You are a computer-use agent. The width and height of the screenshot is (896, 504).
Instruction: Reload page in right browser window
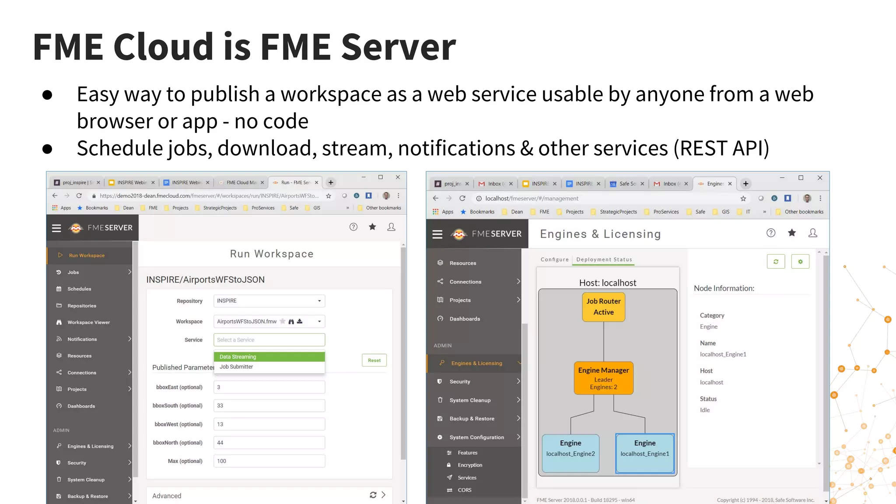[462, 198]
